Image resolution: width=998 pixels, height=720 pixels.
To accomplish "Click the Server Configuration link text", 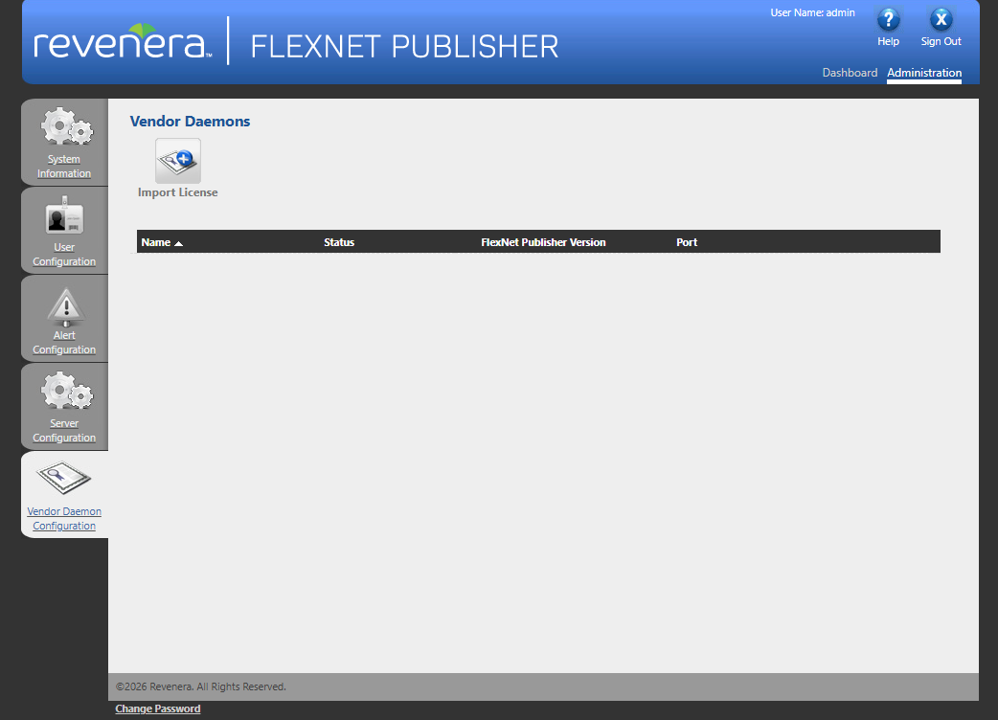I will (x=64, y=431).
